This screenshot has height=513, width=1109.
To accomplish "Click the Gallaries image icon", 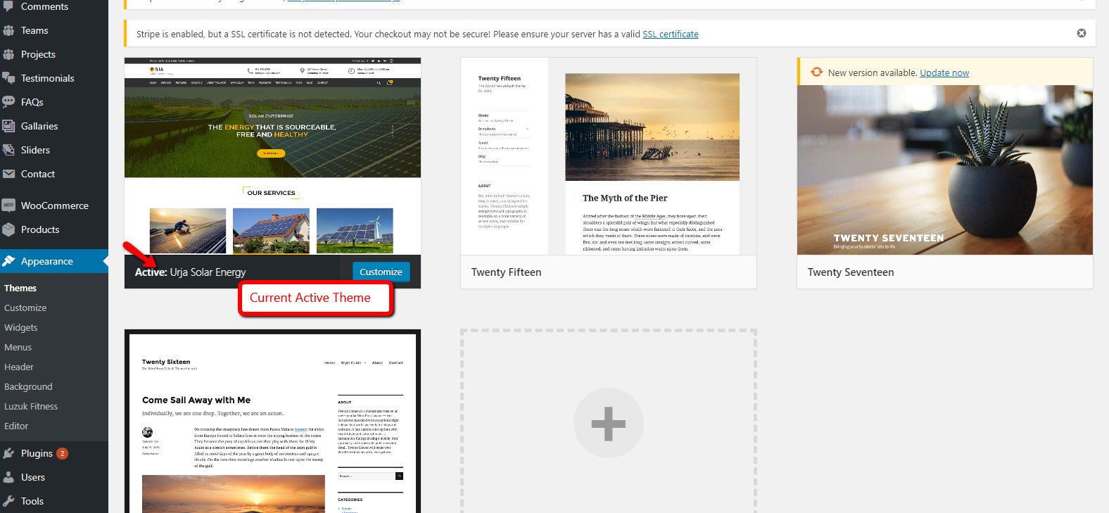I will (8, 126).
